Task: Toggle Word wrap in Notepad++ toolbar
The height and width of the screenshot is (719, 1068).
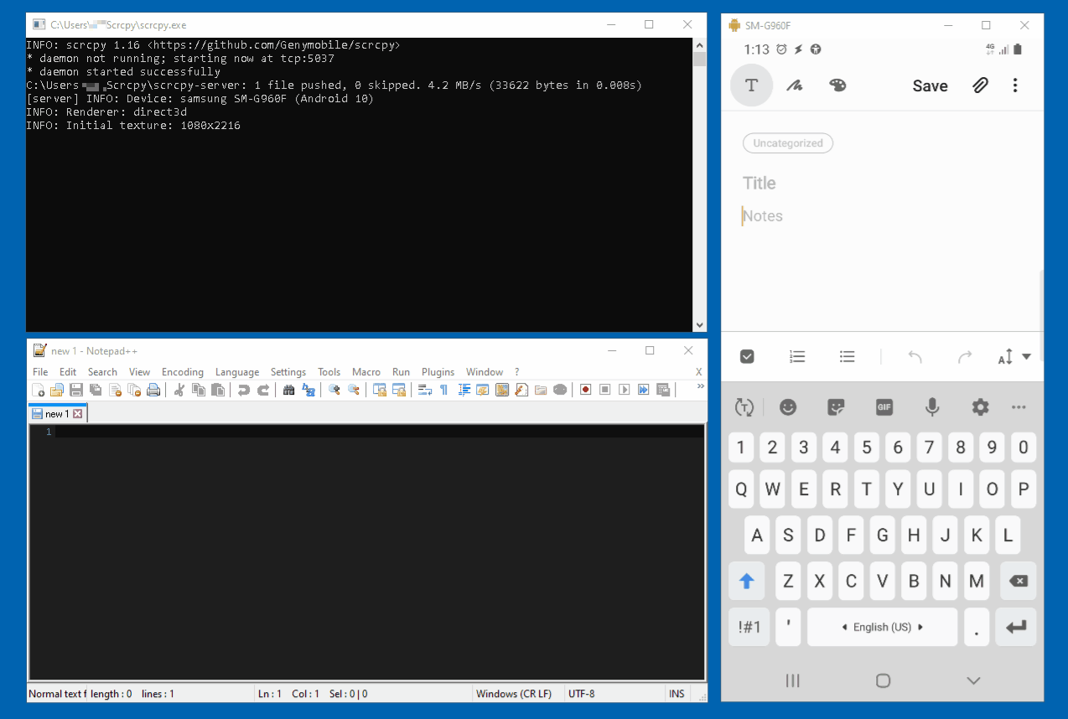Action: pos(424,390)
